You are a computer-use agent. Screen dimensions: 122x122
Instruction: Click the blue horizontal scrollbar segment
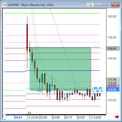coord(16,115)
